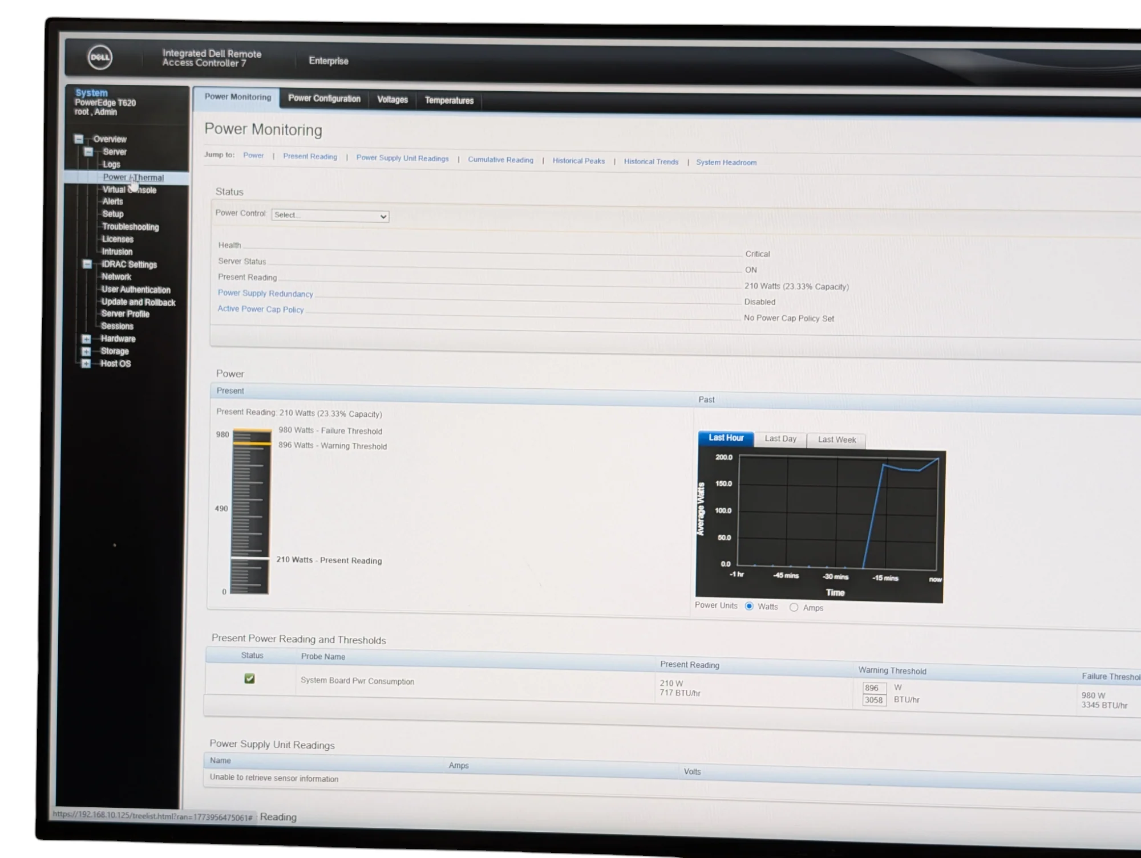The width and height of the screenshot is (1141, 858).
Task: Click the Dell logo icon
Action: tap(100, 57)
